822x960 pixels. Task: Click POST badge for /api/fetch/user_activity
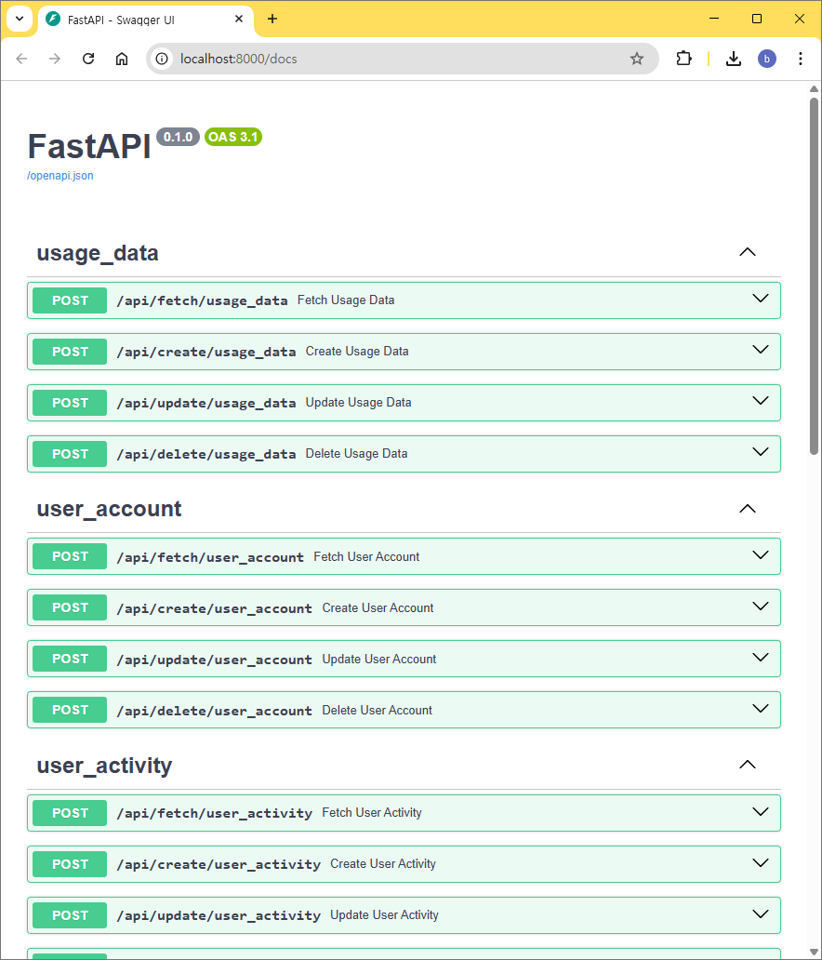pyautogui.click(x=70, y=813)
